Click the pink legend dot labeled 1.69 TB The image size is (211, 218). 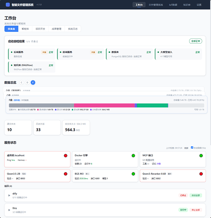[38, 110]
